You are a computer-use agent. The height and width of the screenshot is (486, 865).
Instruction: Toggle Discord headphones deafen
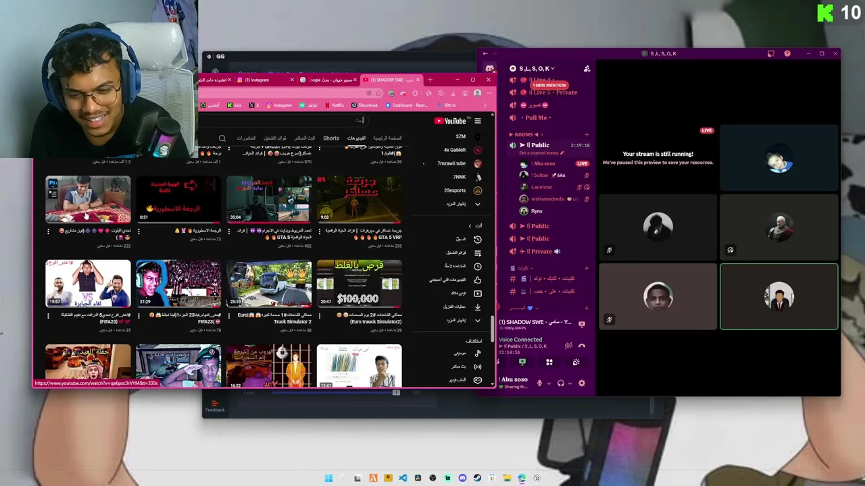point(560,383)
